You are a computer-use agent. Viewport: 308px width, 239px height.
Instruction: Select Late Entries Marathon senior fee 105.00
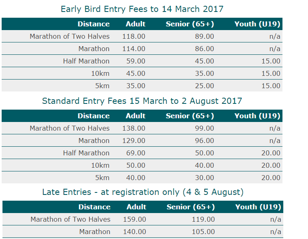pyautogui.click(x=203, y=232)
